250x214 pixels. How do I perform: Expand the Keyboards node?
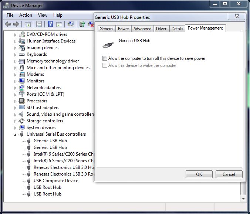click(x=15, y=55)
